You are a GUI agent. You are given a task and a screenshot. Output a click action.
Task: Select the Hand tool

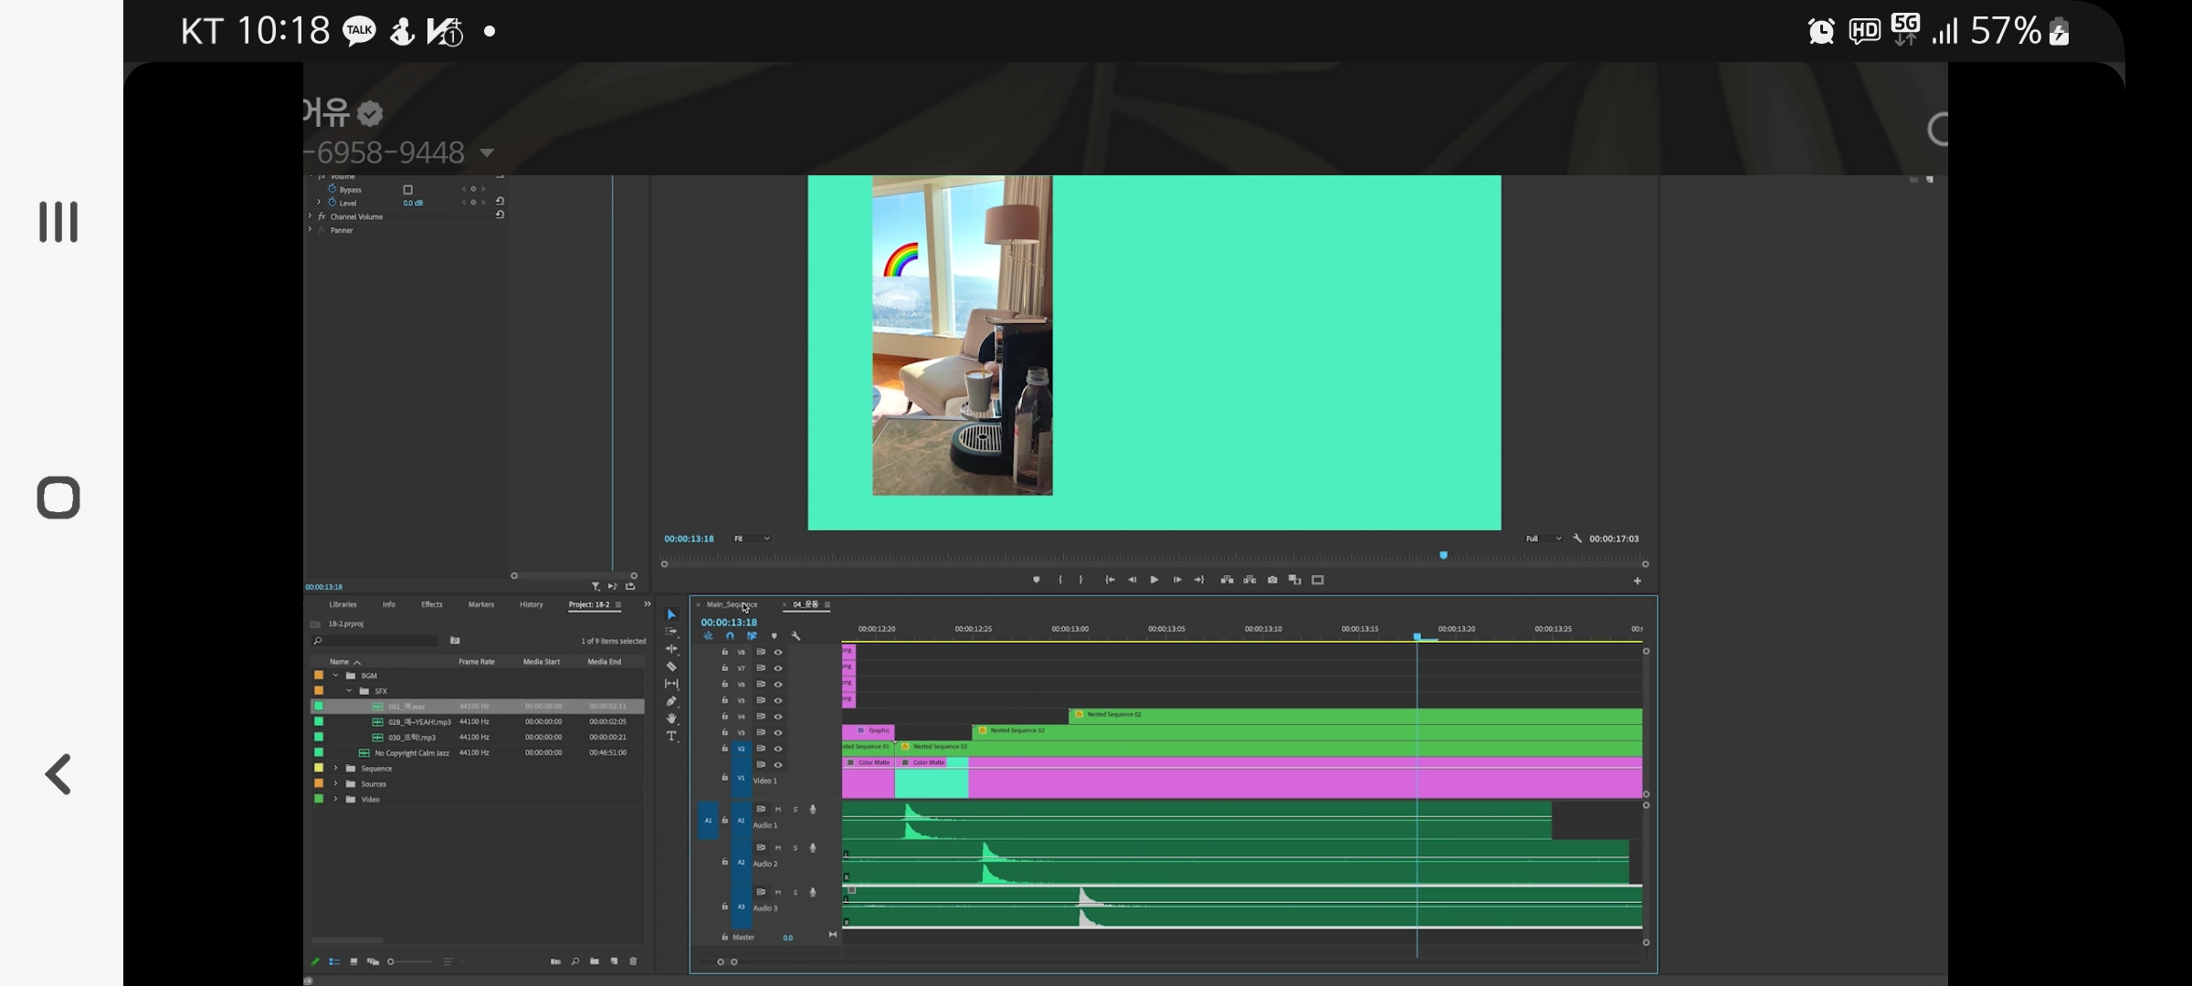pos(671,719)
